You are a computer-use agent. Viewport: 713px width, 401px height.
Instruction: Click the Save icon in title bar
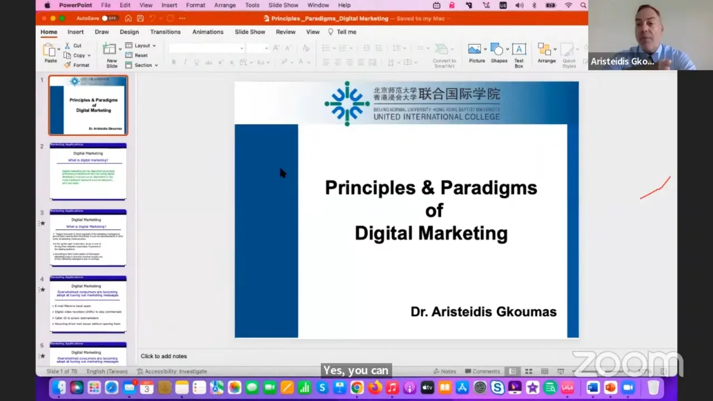139,18
